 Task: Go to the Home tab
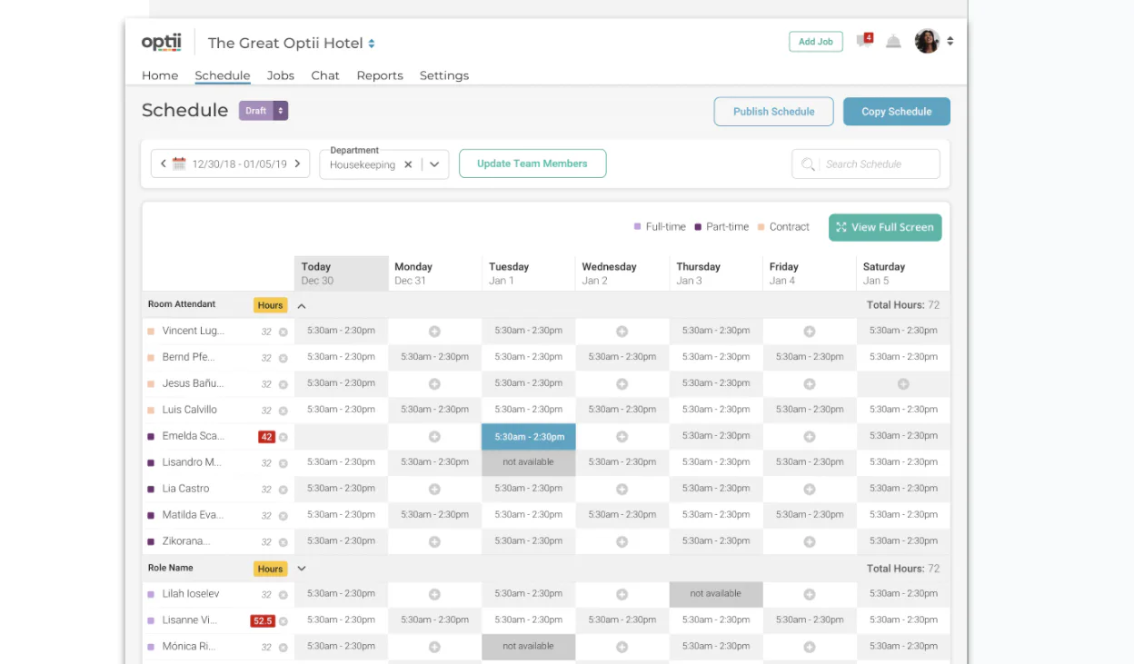[160, 75]
